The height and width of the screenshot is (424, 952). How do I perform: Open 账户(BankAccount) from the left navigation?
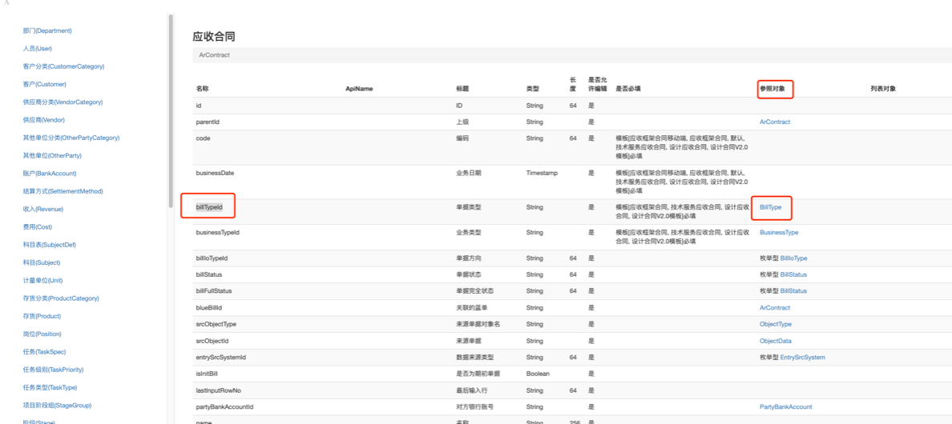50,174
